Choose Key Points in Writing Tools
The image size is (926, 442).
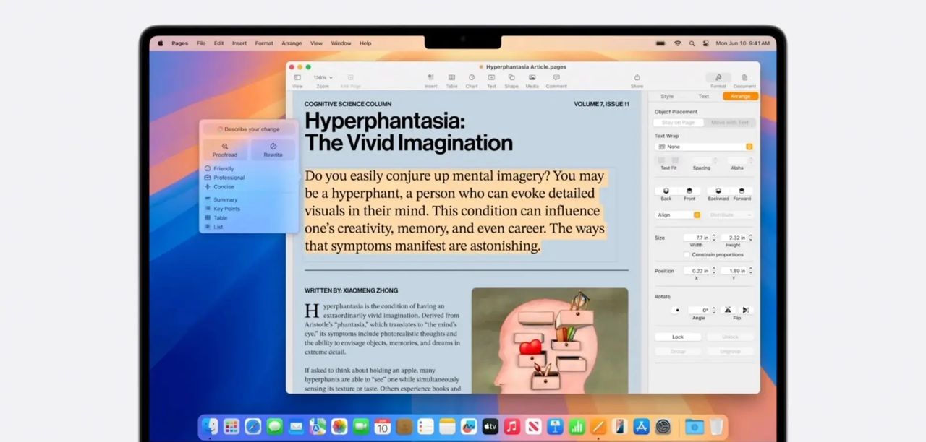point(223,208)
